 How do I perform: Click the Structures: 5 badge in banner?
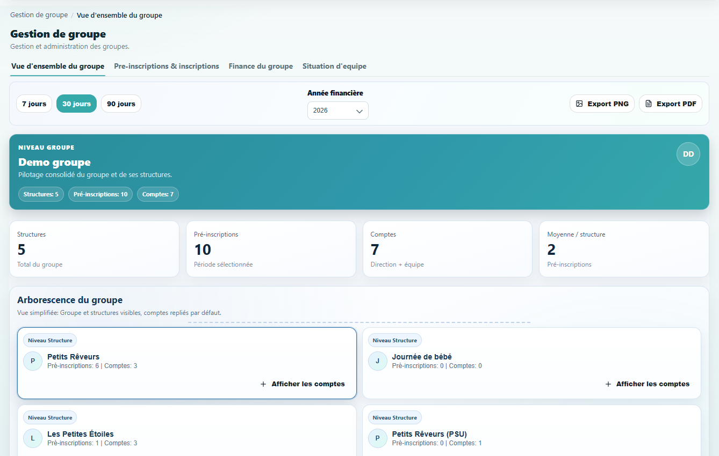(x=41, y=194)
